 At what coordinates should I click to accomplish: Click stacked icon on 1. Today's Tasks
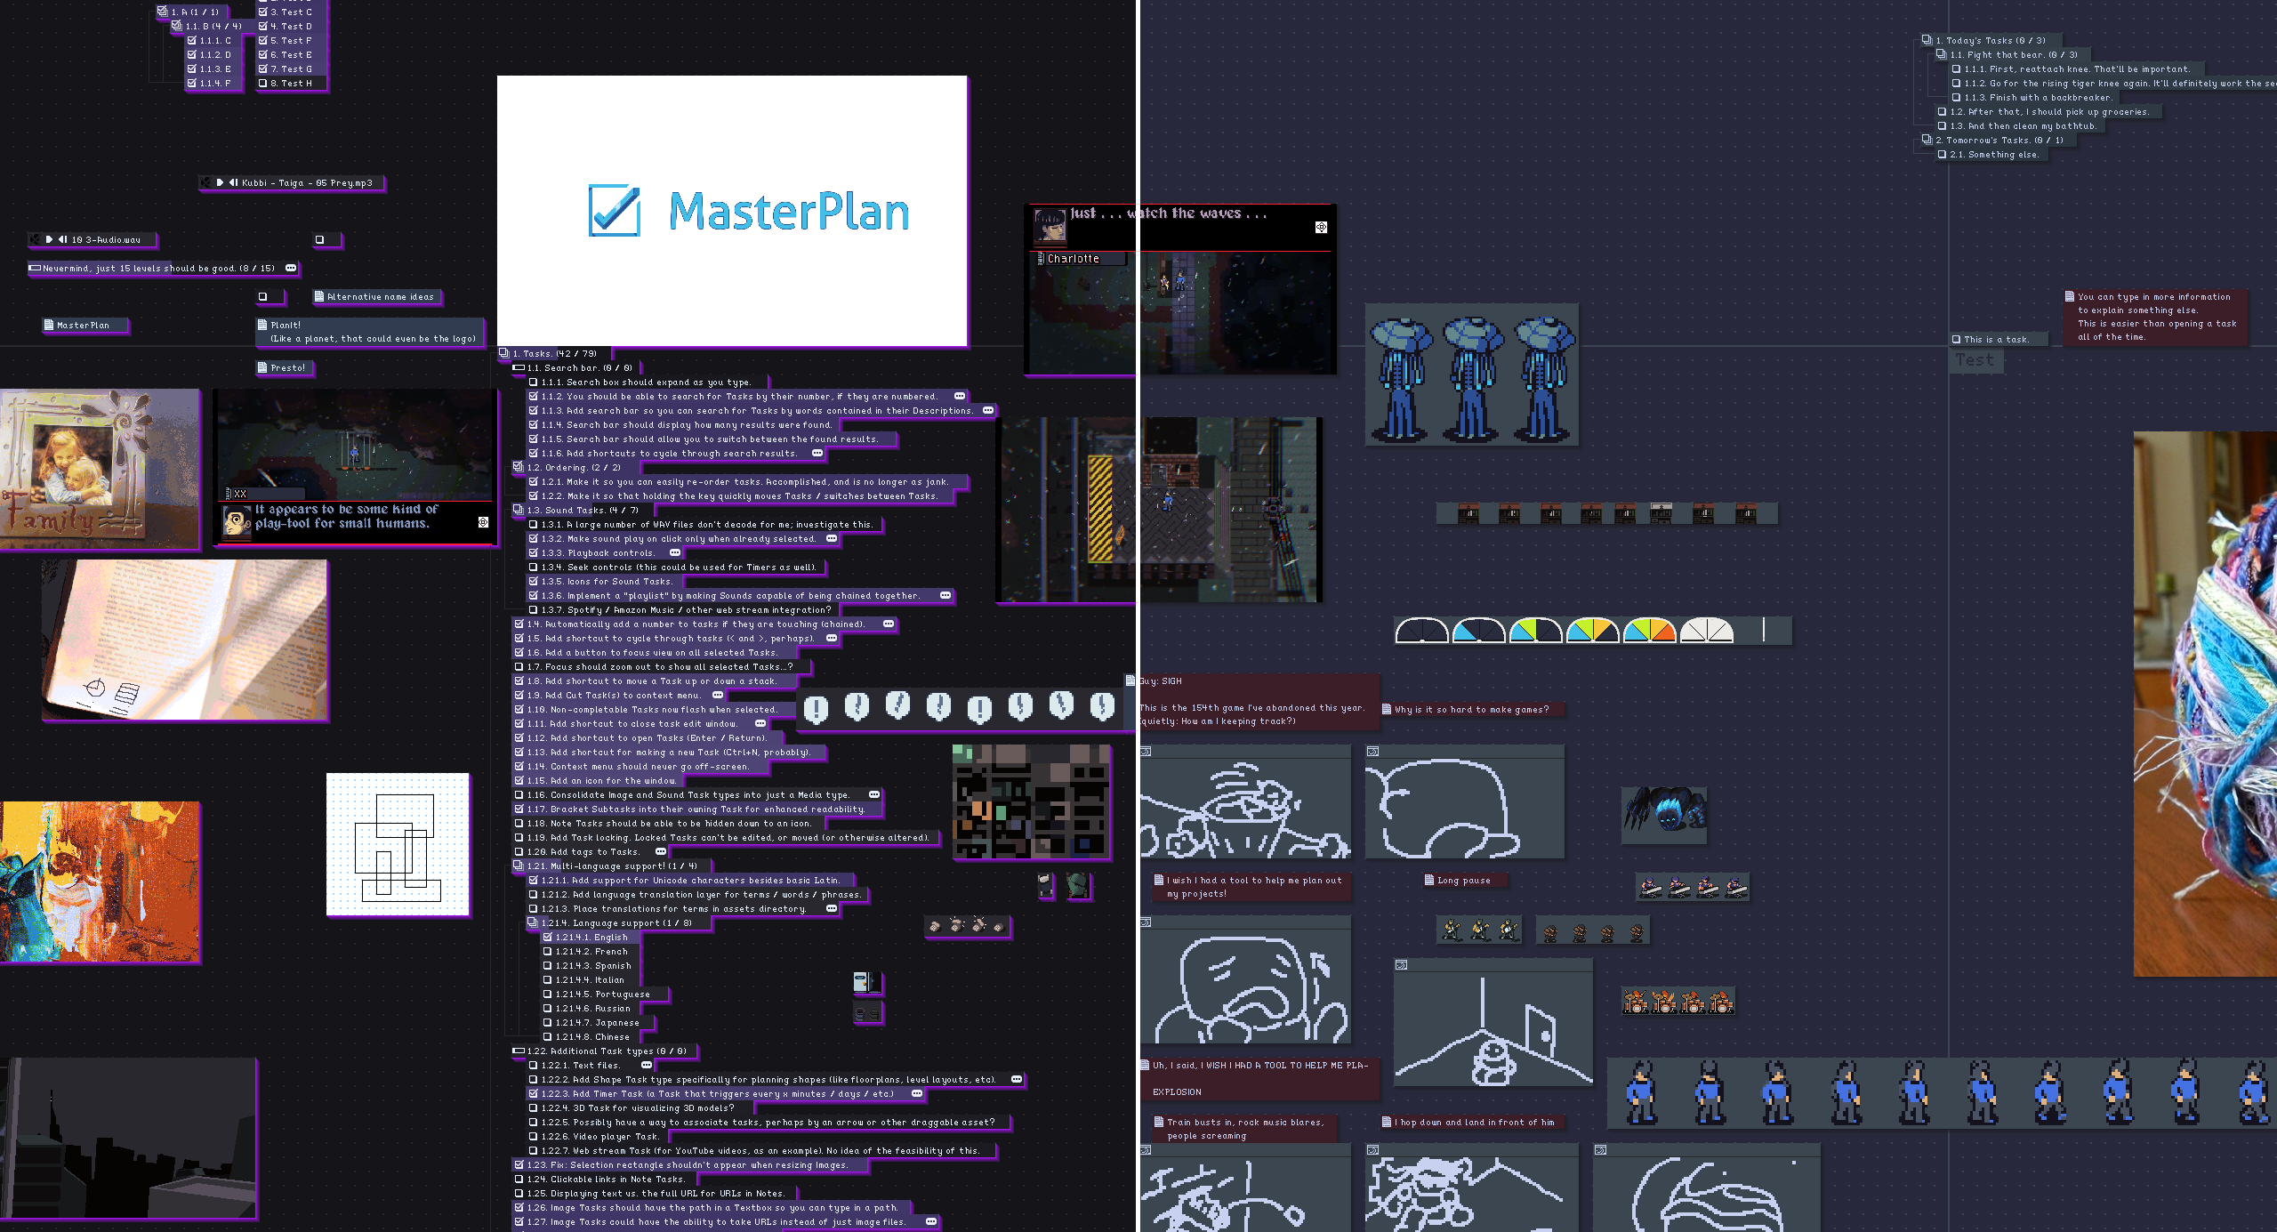pos(1927,40)
